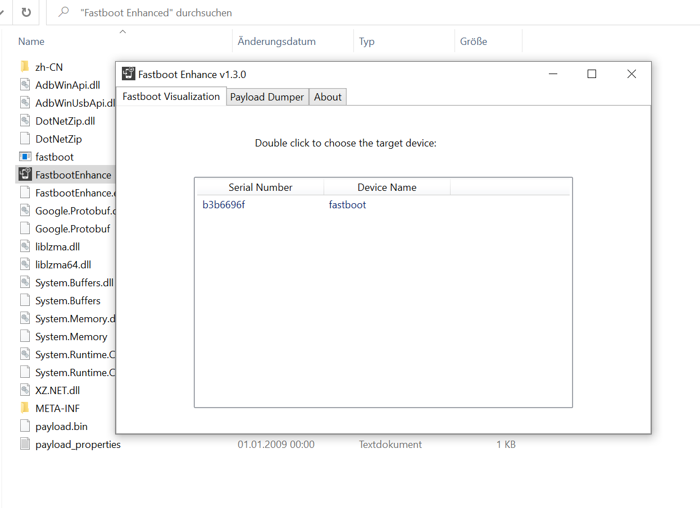Select the System.Memory.d dll file icon
The width and height of the screenshot is (700, 508).
[25, 318]
